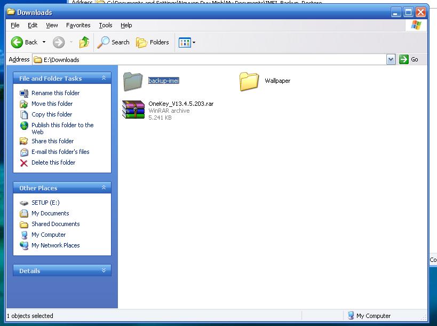Open Shared Documents link
The width and height of the screenshot is (437, 326).
[x=55, y=224]
